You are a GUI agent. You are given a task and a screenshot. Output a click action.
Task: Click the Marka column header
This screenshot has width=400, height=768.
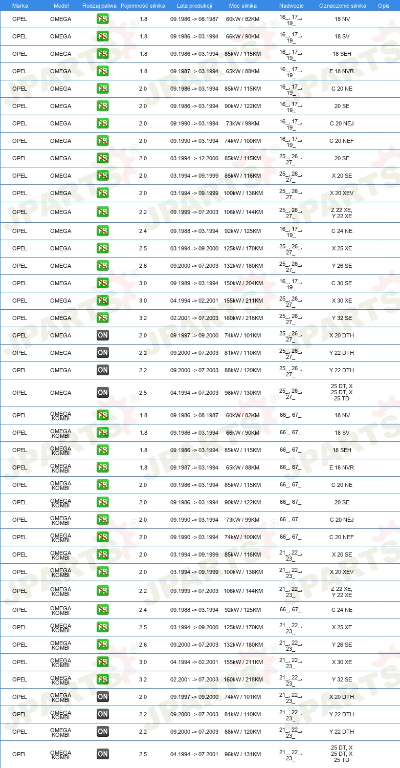pyautogui.click(x=20, y=6)
